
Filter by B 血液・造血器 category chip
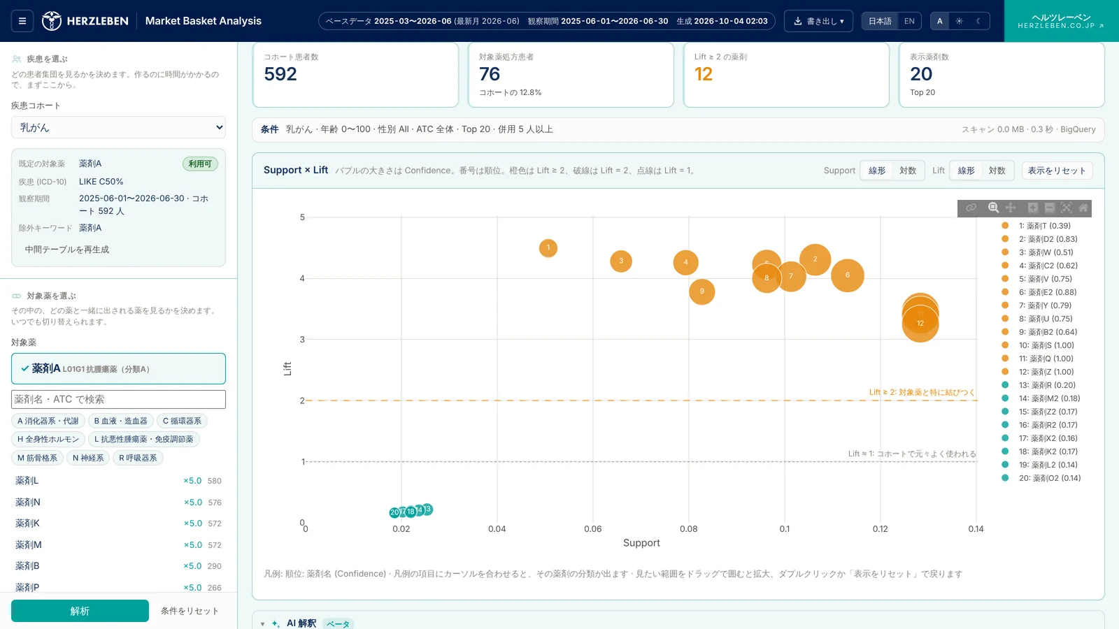point(121,421)
